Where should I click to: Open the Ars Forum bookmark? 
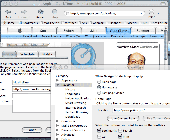coord(158,23)
